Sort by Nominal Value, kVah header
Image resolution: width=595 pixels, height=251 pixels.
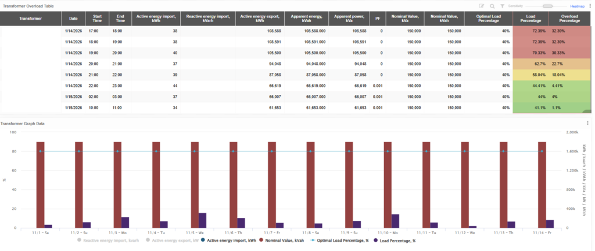pyautogui.click(x=444, y=19)
